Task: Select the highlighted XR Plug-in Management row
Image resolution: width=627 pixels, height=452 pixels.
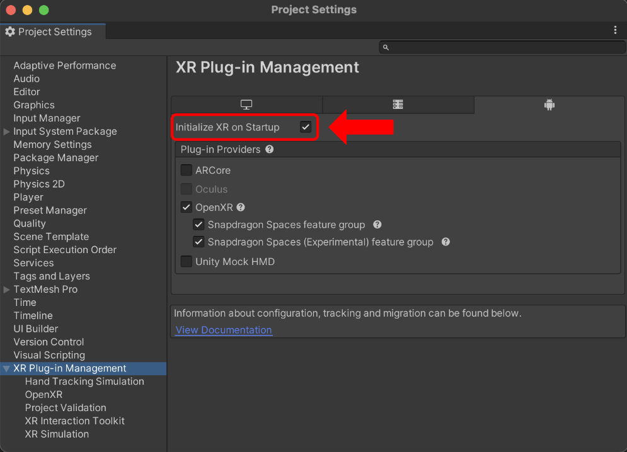Action: coord(83,368)
